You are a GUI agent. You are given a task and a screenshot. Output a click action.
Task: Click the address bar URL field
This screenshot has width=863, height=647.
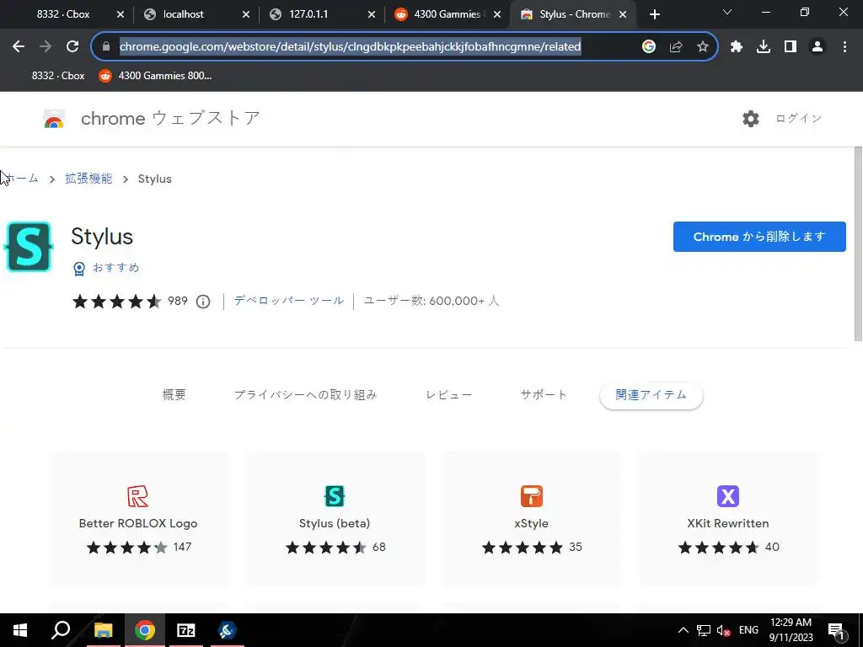[350, 47]
